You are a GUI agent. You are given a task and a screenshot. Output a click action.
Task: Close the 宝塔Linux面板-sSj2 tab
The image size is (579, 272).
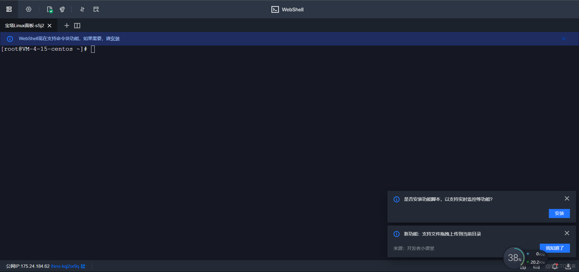(x=49, y=25)
